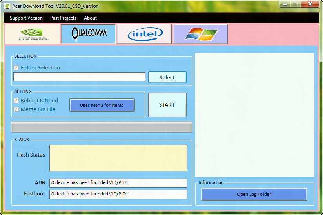Screen dimensions: 323x215
Task: Click the Flash Status label
Action: pos(31,155)
